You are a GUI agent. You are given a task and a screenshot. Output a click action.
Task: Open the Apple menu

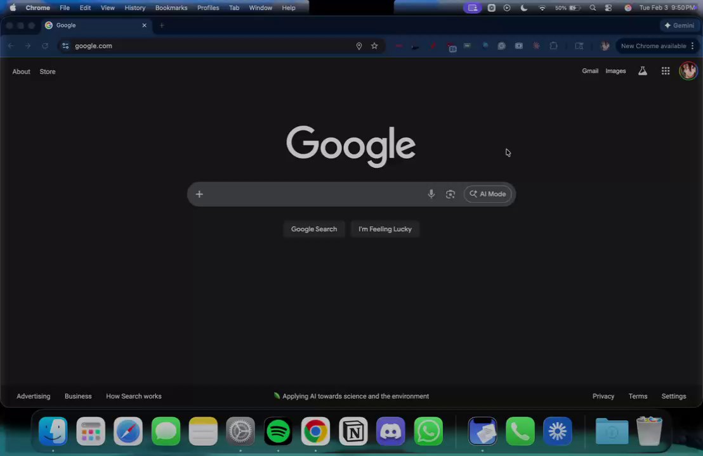pos(13,8)
